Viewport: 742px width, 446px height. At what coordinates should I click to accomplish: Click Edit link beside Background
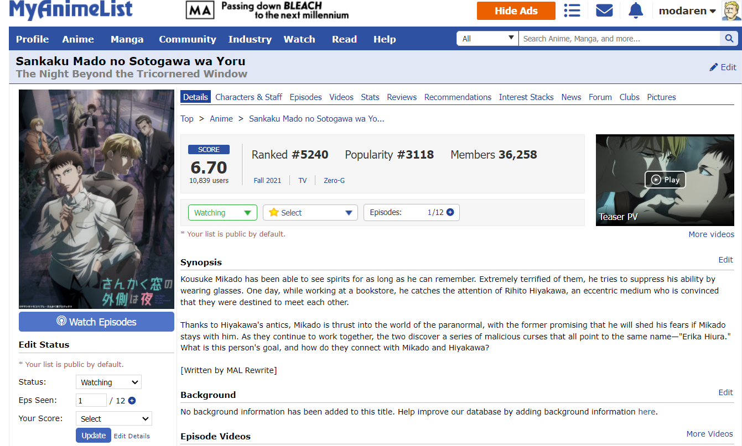[x=725, y=392]
